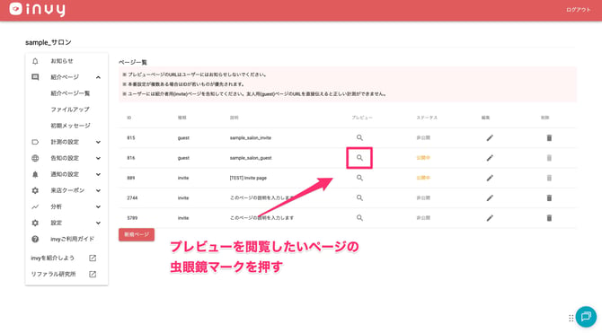Click the お知らせ bell icon
Screen dimensions: 602x333
coord(35,61)
